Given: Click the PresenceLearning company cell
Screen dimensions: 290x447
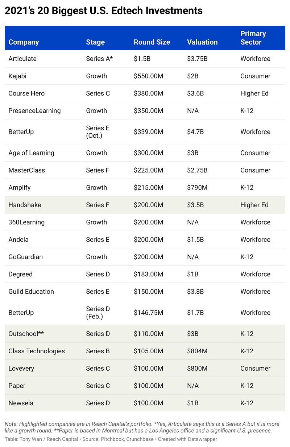Looking at the screenshot, I should 34,111.
